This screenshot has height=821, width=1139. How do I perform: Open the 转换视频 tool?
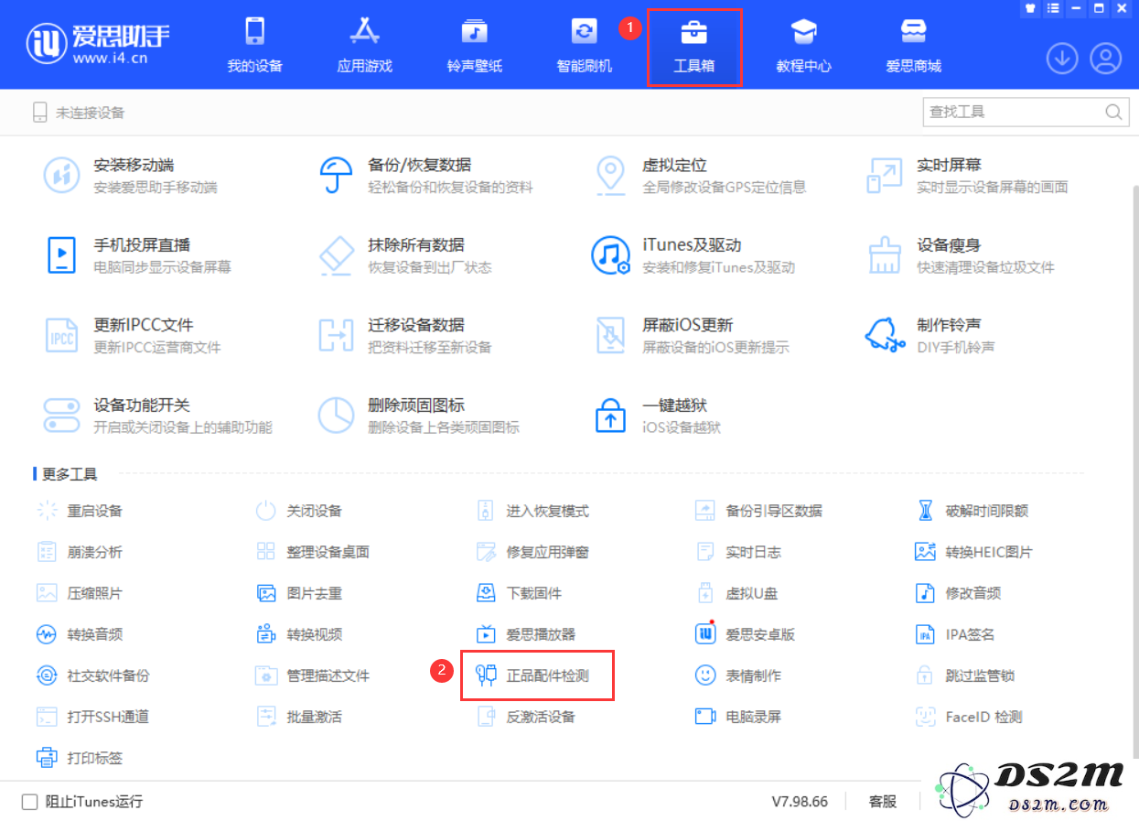[299, 634]
